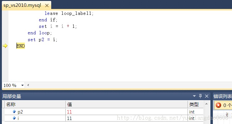Close the 局部变量 panel
This screenshot has height=124, width=232.
click(206, 96)
